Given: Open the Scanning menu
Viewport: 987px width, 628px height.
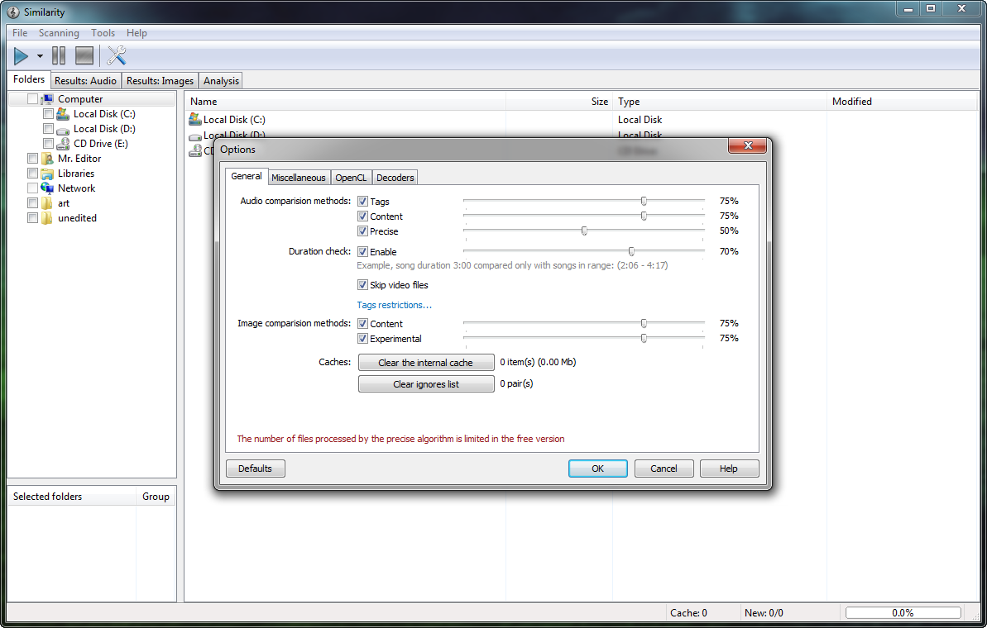Looking at the screenshot, I should coord(60,33).
